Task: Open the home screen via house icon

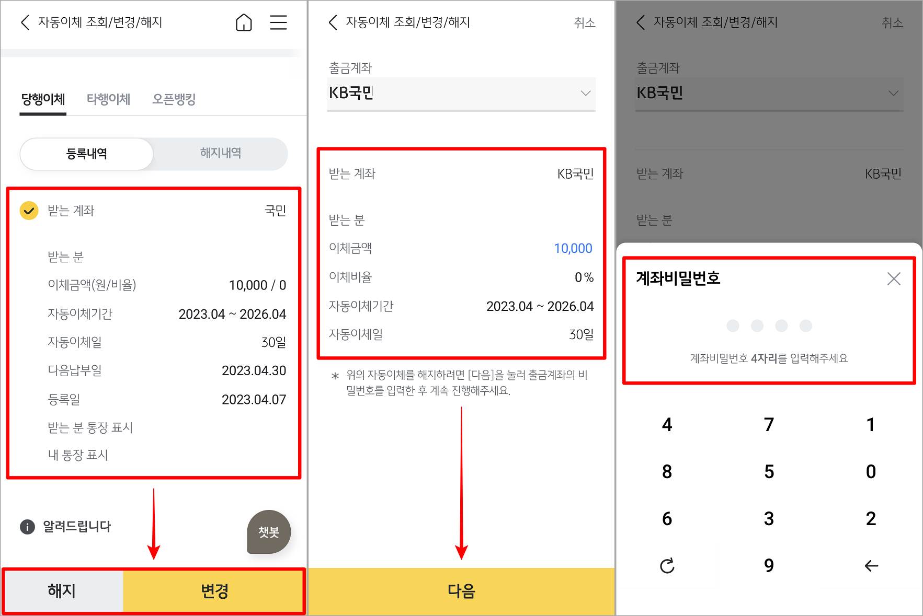Action: [x=243, y=22]
